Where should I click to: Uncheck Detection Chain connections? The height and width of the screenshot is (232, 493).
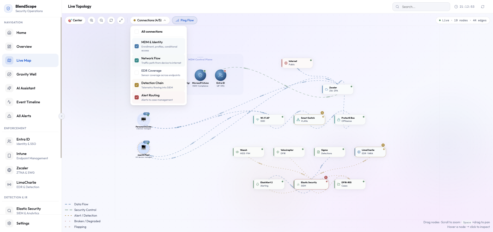(137, 85)
